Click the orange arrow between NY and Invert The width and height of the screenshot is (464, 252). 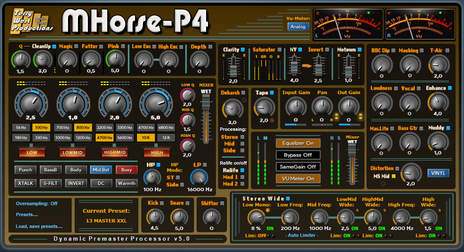click(x=307, y=66)
